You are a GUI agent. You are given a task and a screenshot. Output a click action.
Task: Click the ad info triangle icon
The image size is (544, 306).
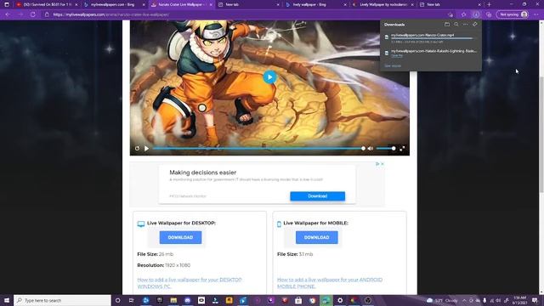pos(377,164)
